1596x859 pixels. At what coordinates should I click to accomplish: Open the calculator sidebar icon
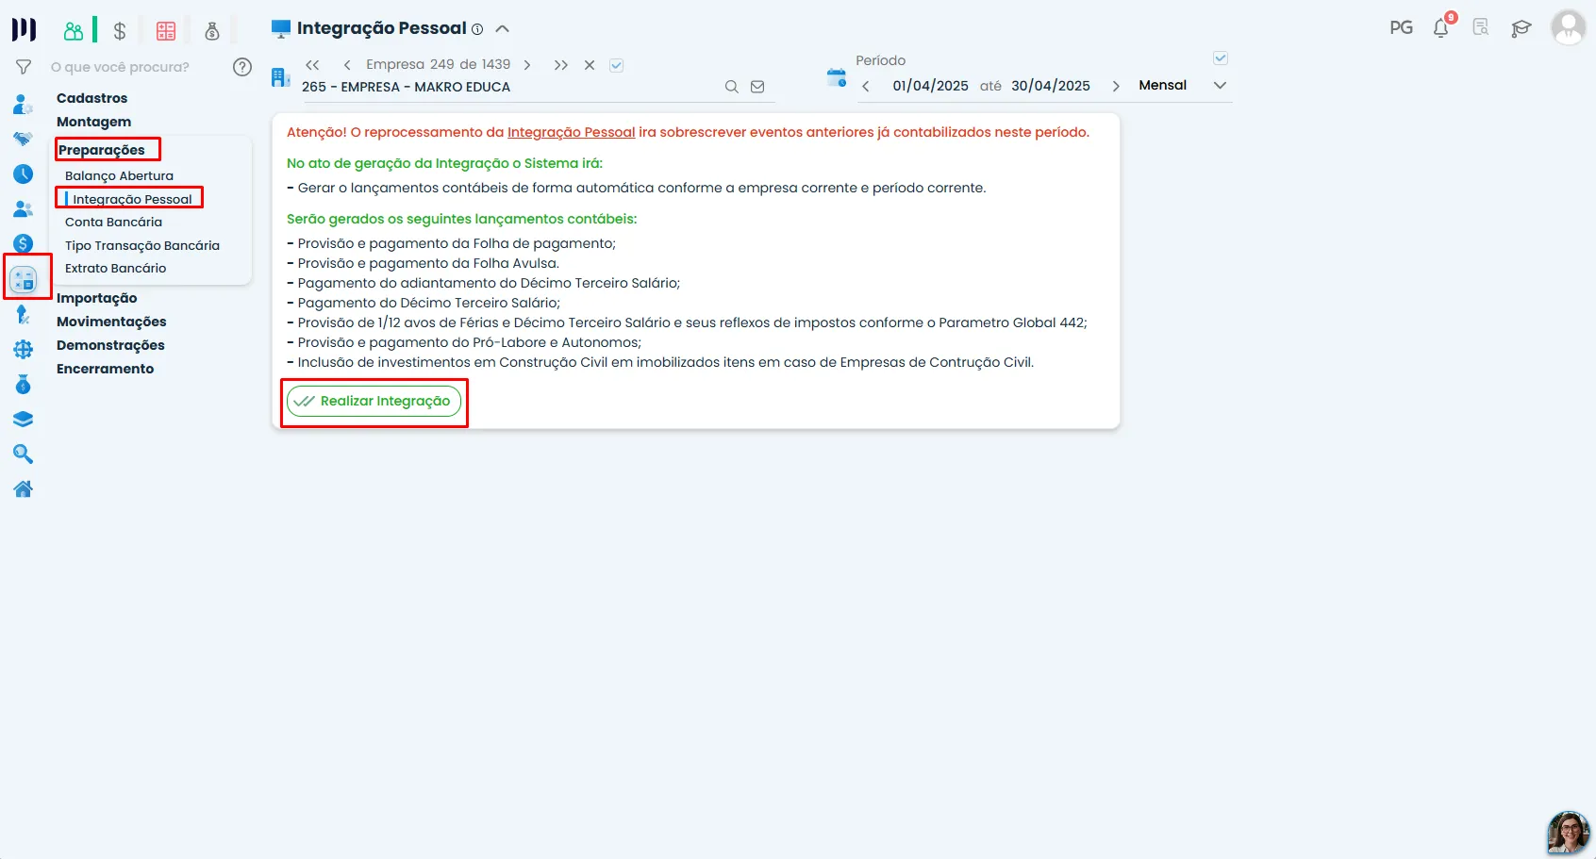(24, 279)
